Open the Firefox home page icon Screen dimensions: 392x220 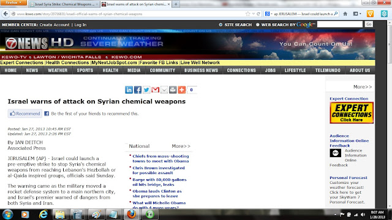click(345, 14)
